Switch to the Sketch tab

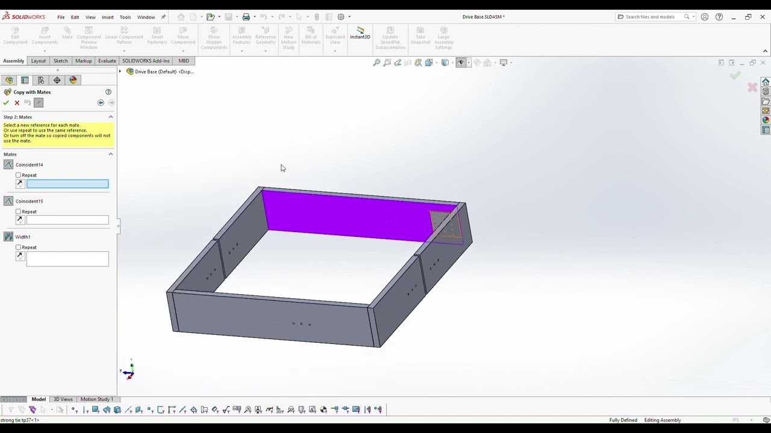tap(60, 61)
